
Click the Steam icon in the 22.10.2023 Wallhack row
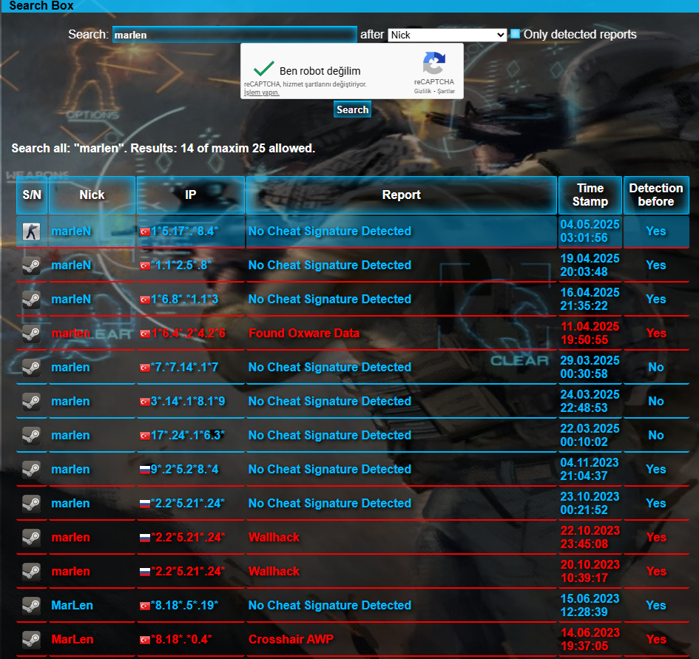(32, 537)
